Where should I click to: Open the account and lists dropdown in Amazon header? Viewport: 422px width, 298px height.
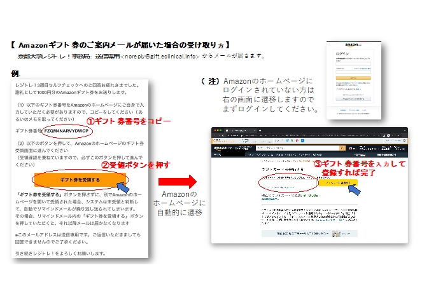[x=369, y=148]
